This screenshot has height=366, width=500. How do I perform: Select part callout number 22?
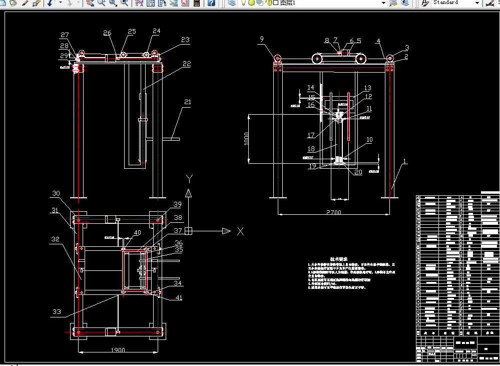click(187, 64)
